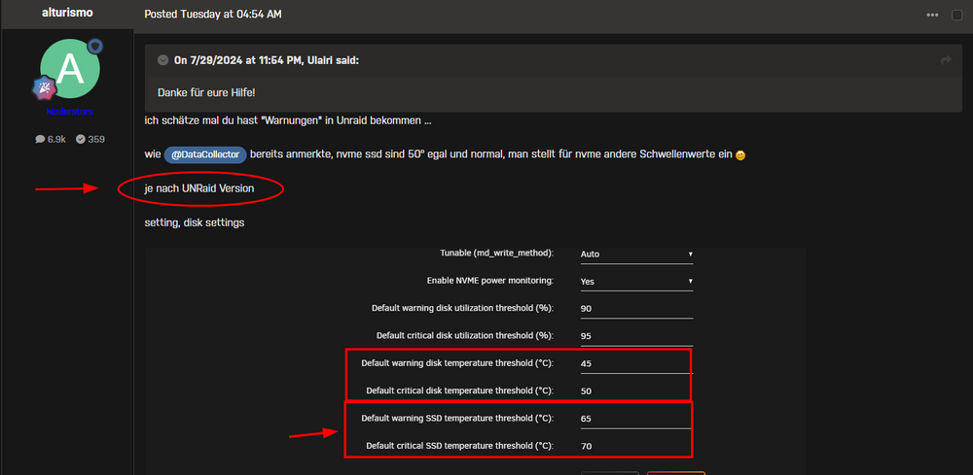Click the critical disk utilization threshold field
Image resolution: width=973 pixels, height=475 pixels.
636,336
